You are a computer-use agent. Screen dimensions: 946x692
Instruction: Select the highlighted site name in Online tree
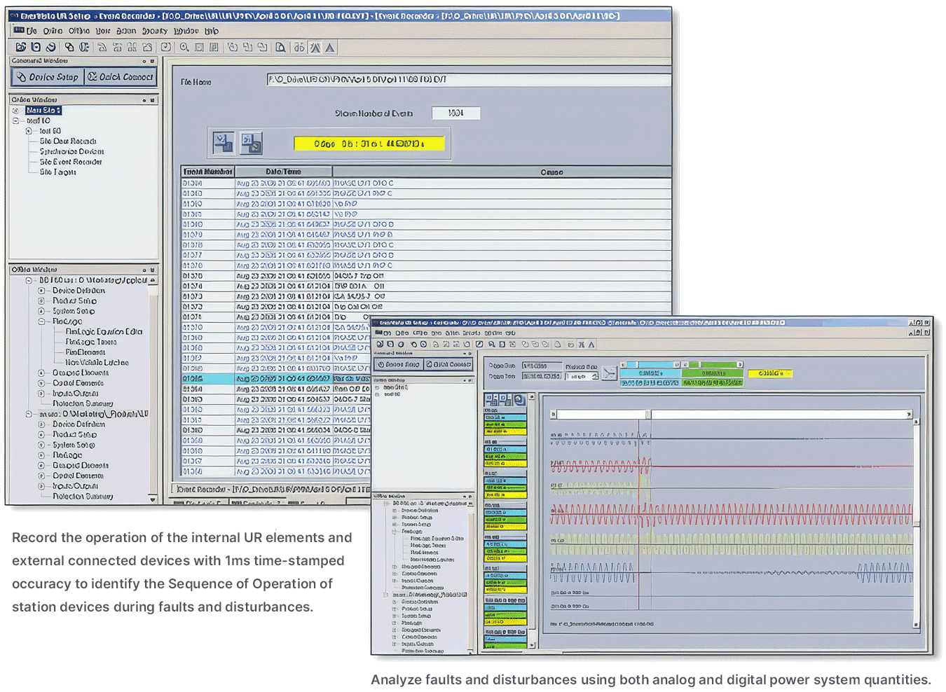43,110
